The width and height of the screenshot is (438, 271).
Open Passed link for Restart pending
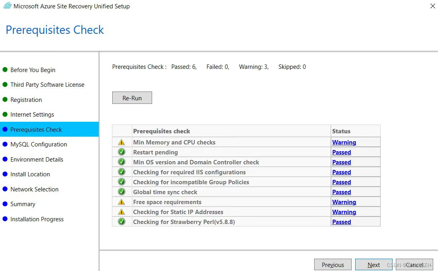[342, 152]
